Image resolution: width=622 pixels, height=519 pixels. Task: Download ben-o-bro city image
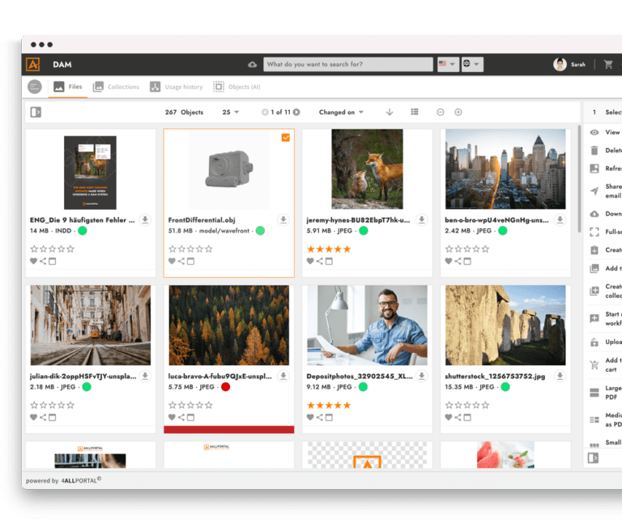pyautogui.click(x=560, y=219)
